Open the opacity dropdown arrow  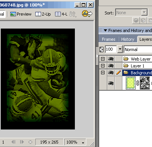(x=120, y=49)
